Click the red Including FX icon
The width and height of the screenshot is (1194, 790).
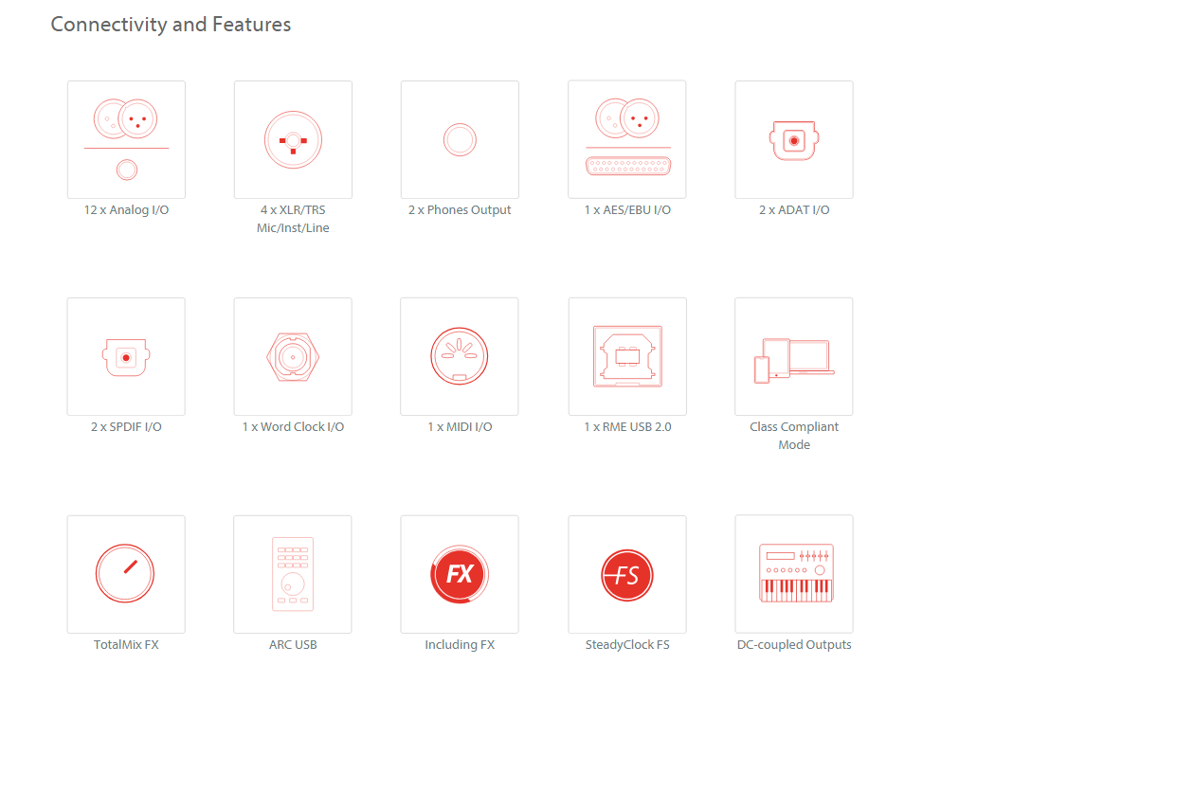(x=460, y=574)
